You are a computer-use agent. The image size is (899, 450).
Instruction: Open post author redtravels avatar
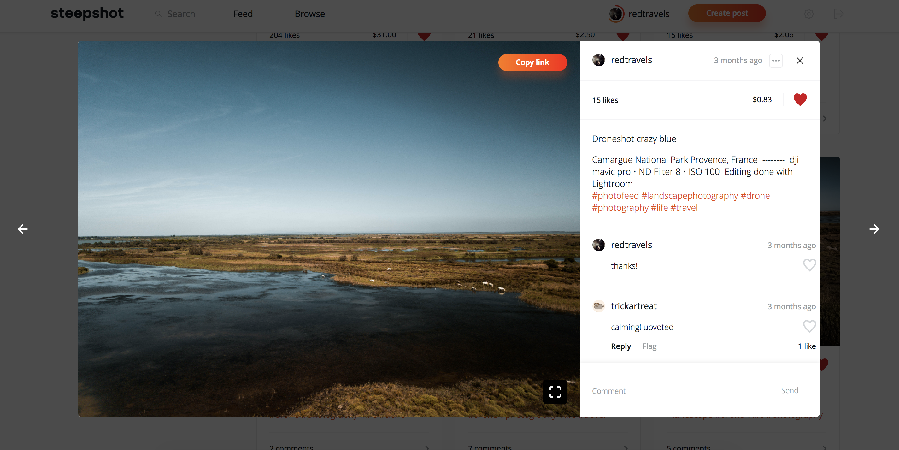click(598, 60)
